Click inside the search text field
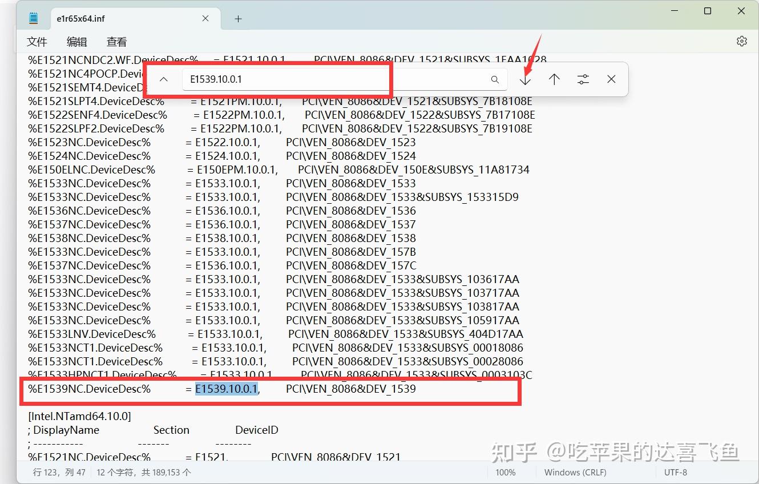 pyautogui.click(x=285, y=79)
